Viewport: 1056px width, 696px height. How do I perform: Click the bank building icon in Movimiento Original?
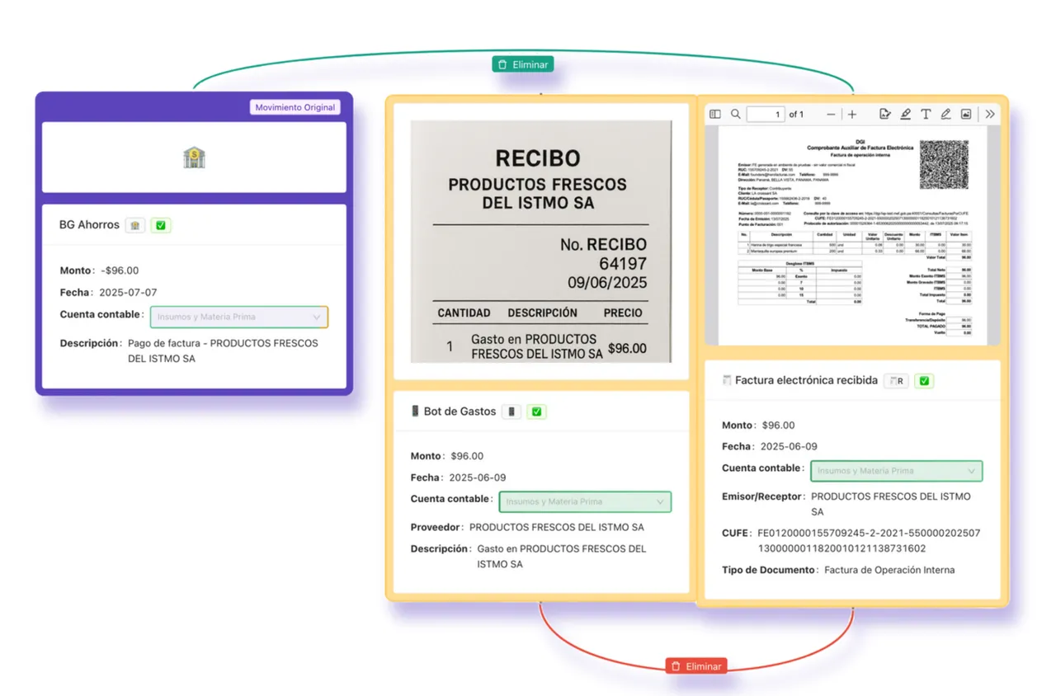point(194,158)
